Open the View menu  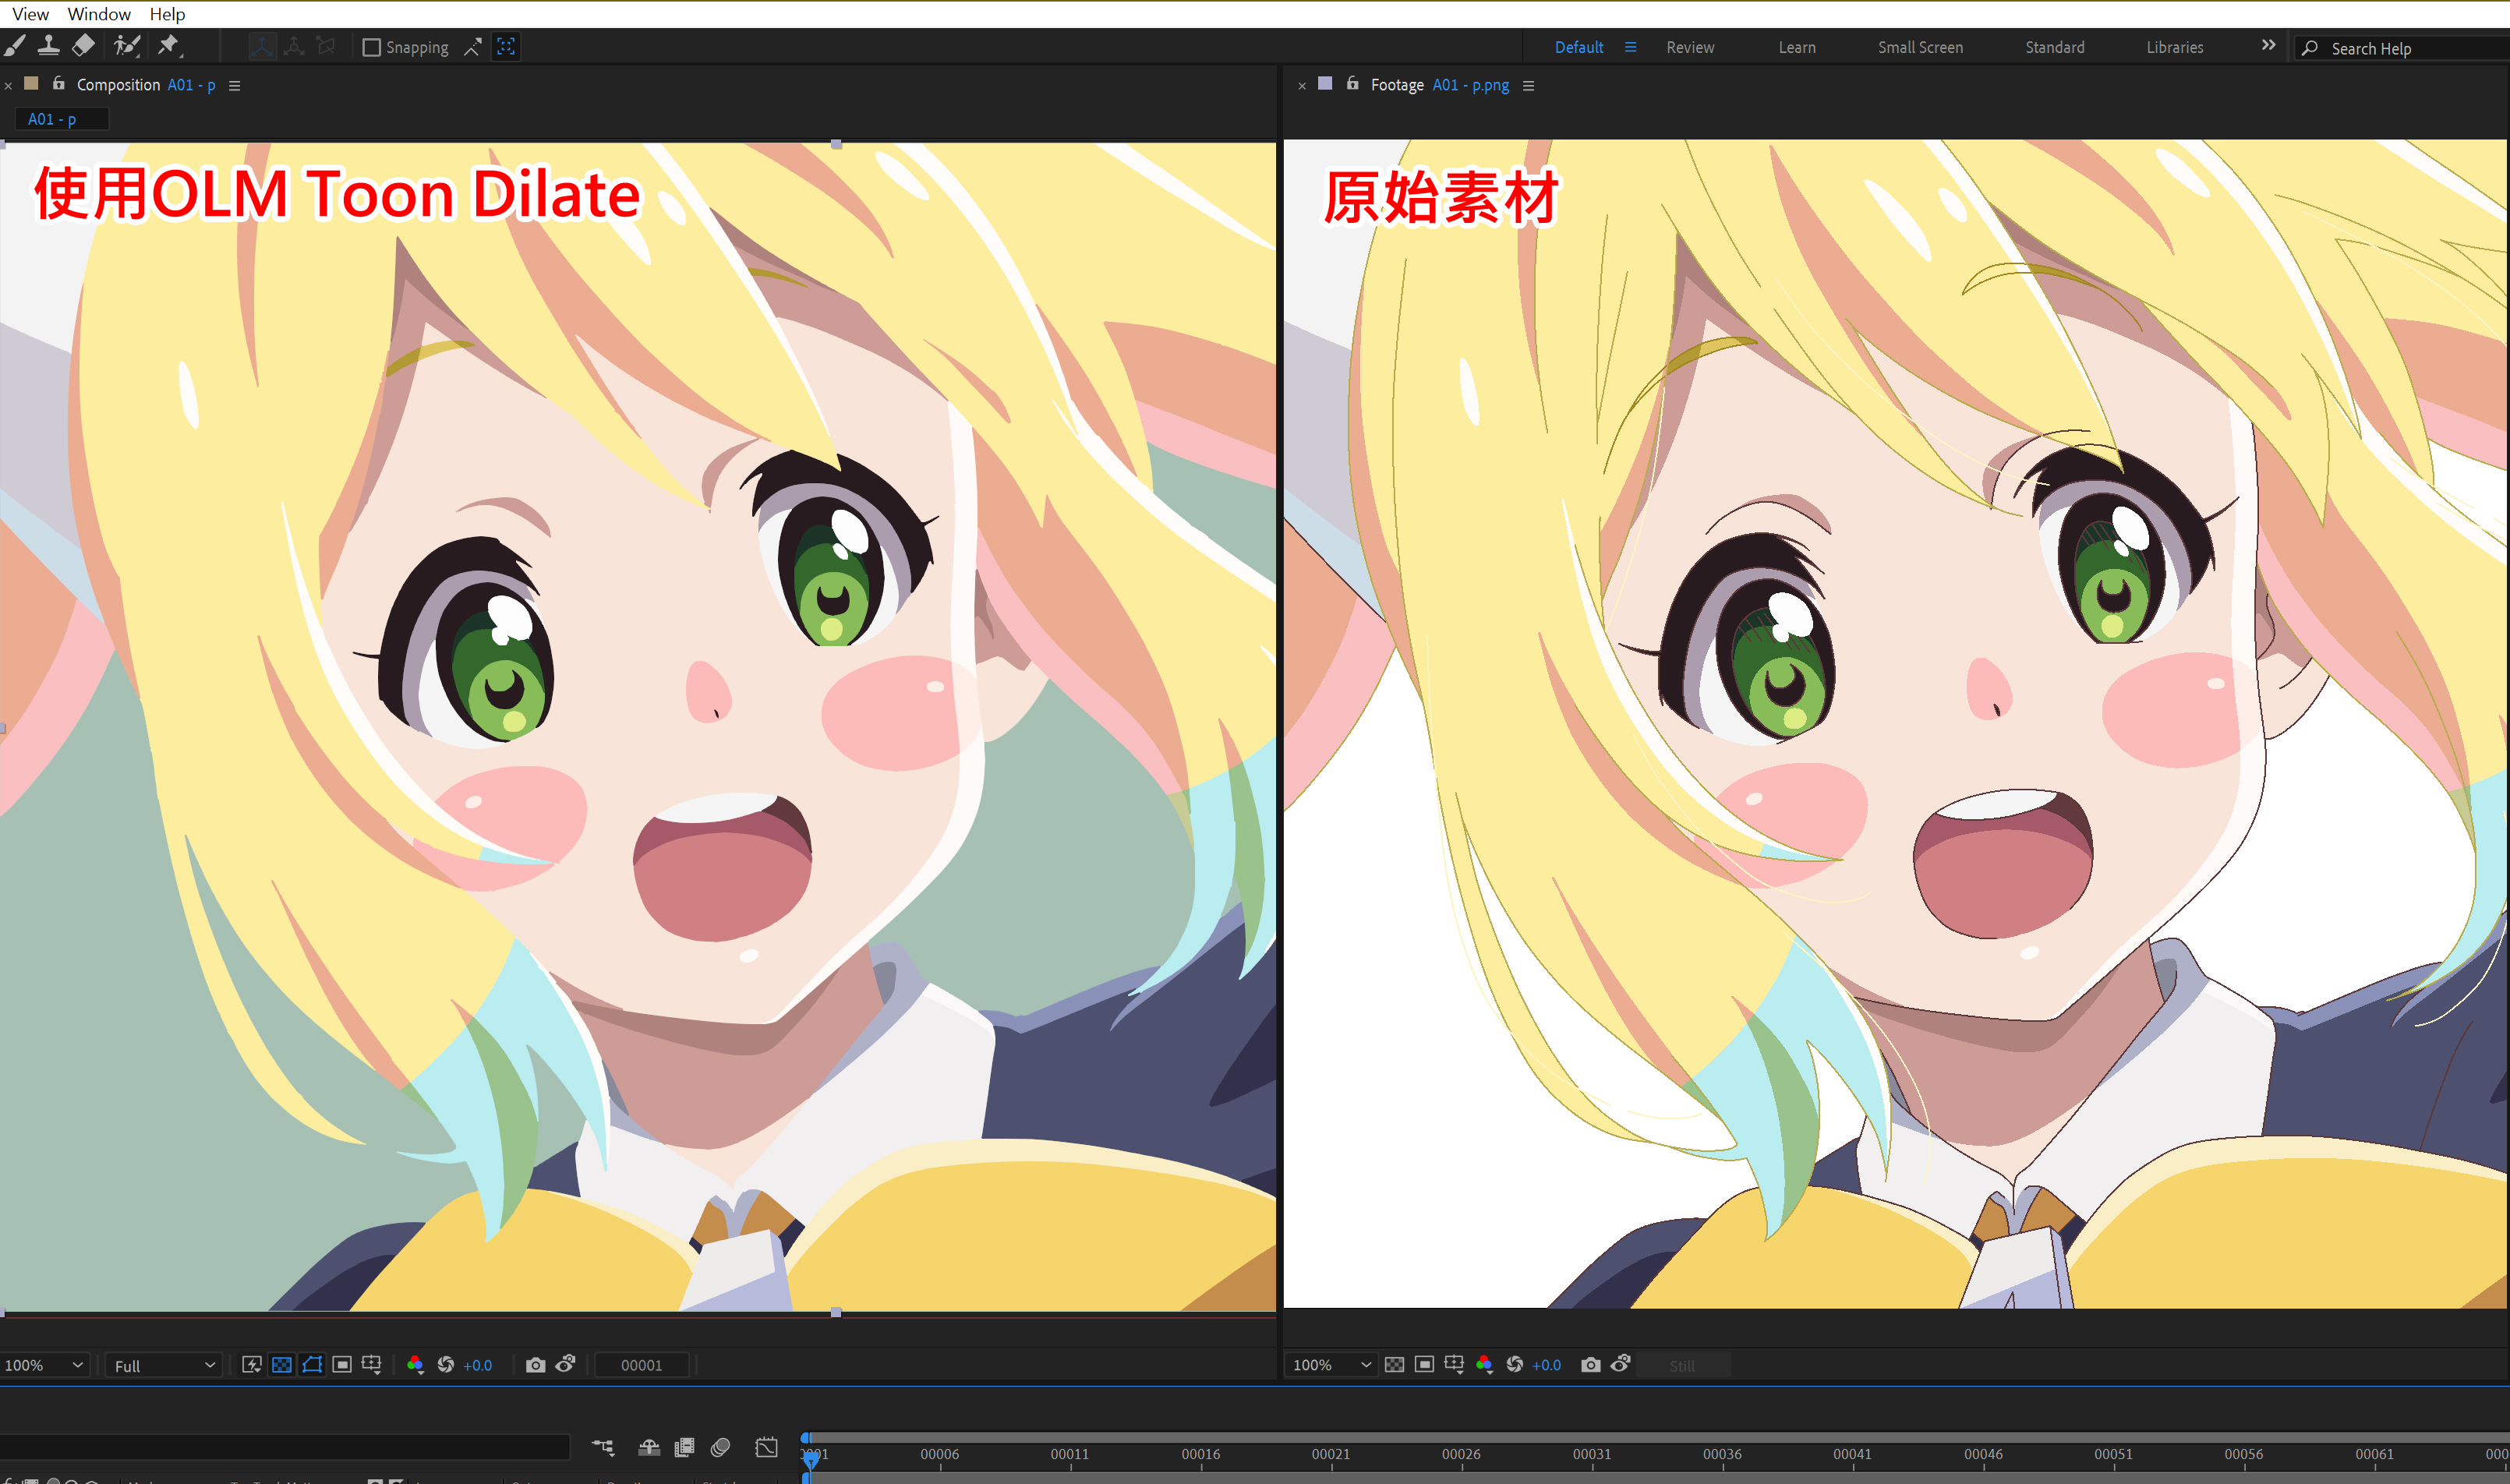coord(30,14)
